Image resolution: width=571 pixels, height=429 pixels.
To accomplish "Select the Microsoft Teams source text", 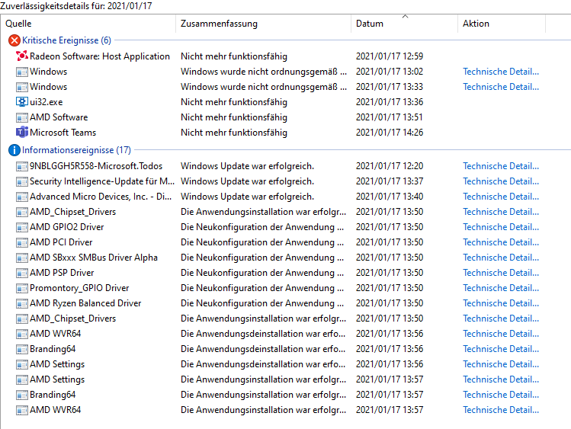I will [63, 133].
